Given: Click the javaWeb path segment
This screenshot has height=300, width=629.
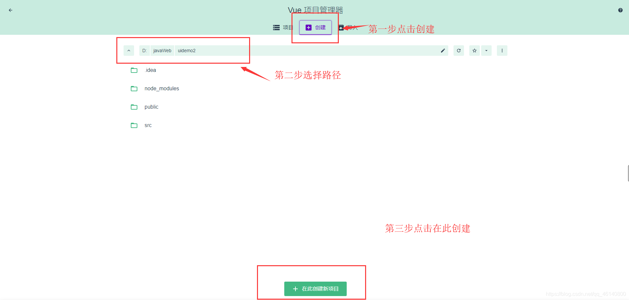Looking at the screenshot, I should (162, 51).
